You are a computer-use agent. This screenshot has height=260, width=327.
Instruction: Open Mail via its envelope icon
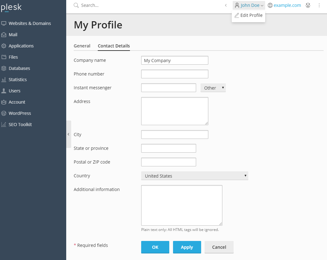pos(4,35)
